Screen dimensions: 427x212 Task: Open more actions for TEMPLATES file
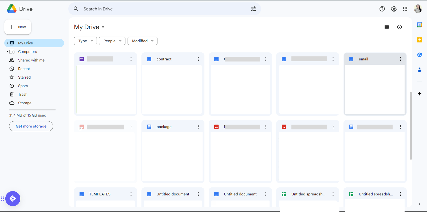131,194
